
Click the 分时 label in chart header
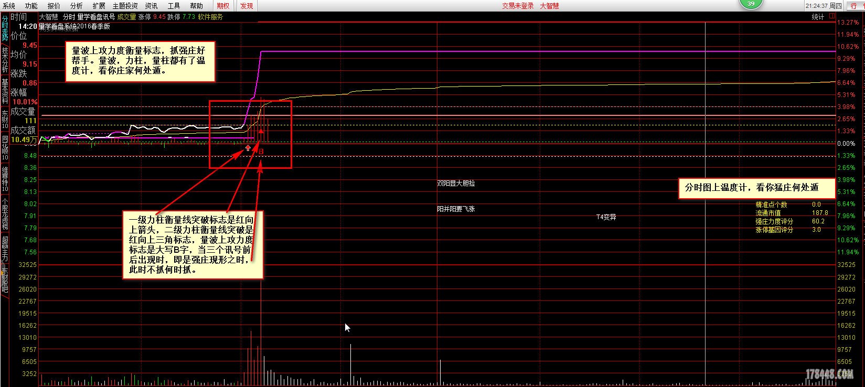tap(69, 17)
